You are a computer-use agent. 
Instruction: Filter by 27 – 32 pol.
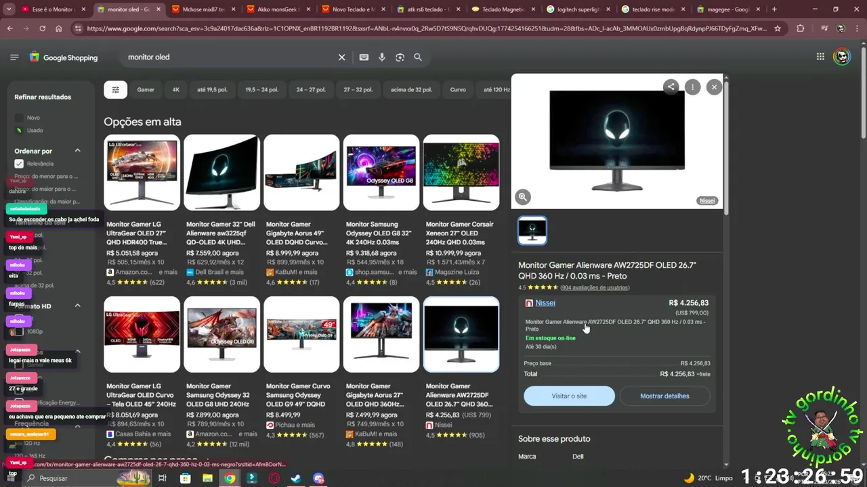[x=358, y=89]
